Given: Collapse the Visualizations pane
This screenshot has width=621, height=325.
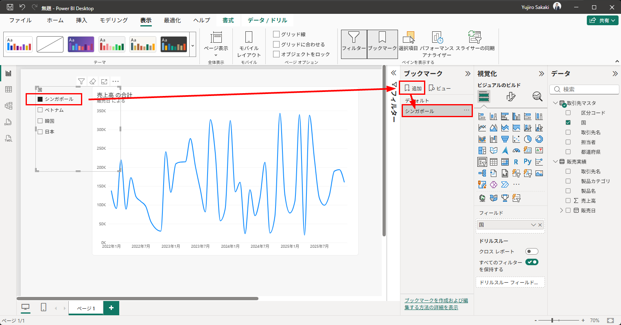Looking at the screenshot, I should click(x=541, y=74).
